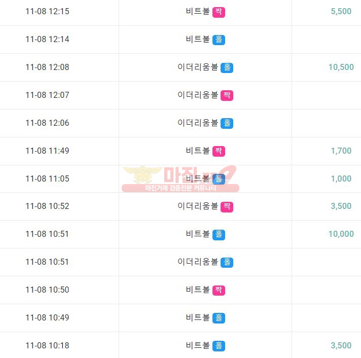The image size is (361, 358).
Task: Select the 홀 badge in the 12:08 row
Action: [x=227, y=67]
